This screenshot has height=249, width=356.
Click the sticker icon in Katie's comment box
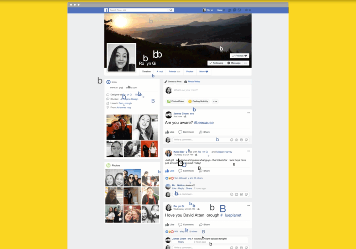tap(246, 194)
